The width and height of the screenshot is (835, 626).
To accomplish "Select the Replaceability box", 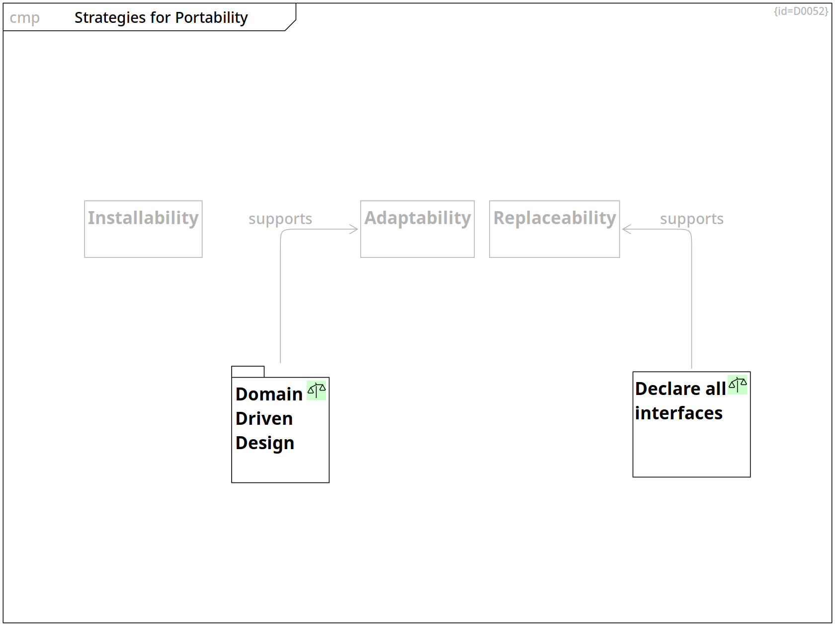I will [x=554, y=229].
